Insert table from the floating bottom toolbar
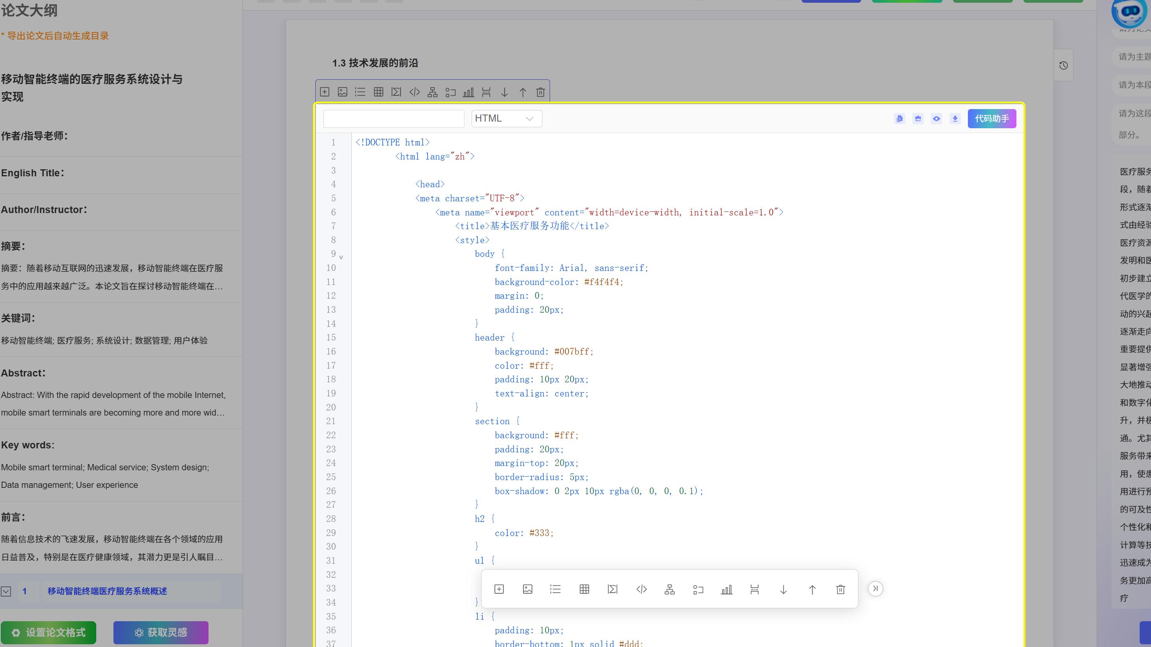 pos(584,589)
